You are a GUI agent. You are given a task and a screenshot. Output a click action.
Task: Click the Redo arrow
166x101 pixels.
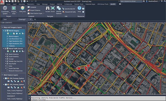coord(32,1)
